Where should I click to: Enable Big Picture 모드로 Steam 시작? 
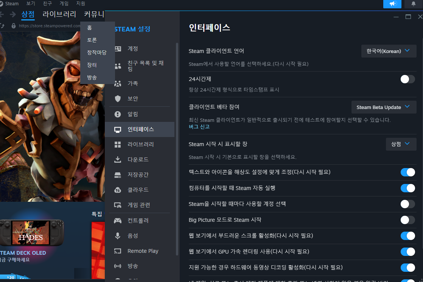tap(407, 220)
